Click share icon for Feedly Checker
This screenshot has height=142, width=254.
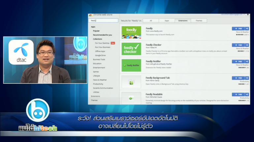tap(247, 45)
